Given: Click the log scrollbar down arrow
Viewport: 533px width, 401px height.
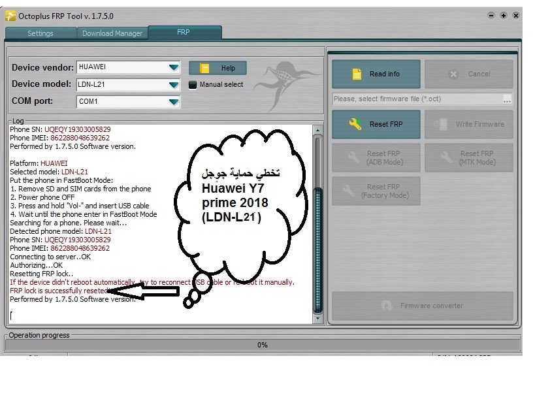Looking at the screenshot, I should tap(317, 319).
